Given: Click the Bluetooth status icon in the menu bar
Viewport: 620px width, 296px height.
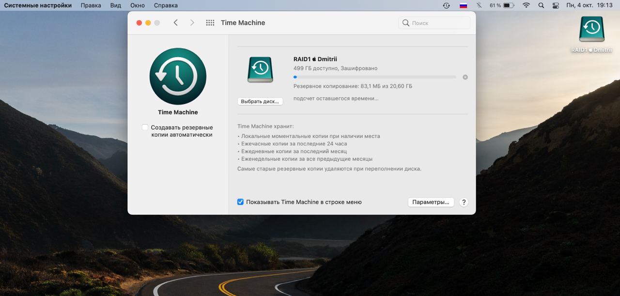Looking at the screenshot, I should [x=479, y=5].
